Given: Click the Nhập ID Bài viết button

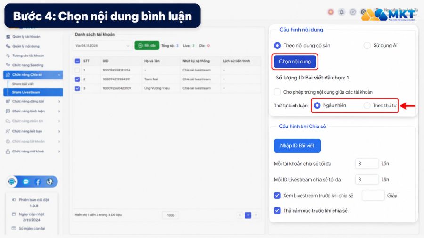Looking at the screenshot, I should 297,146.
